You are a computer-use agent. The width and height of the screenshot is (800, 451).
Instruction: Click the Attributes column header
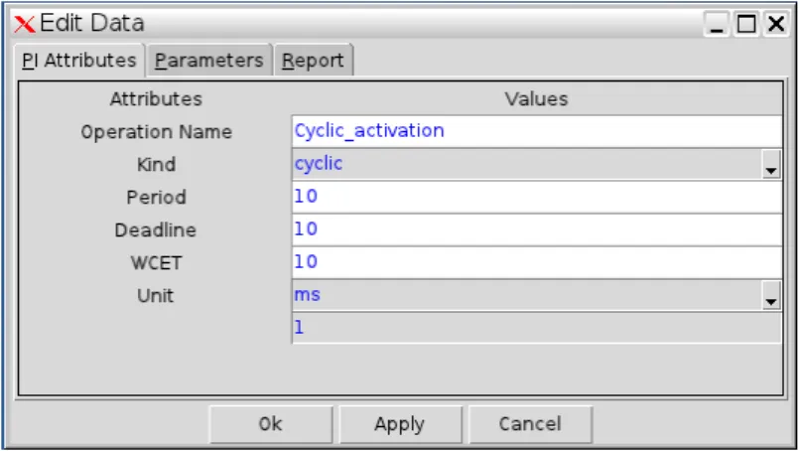156,99
